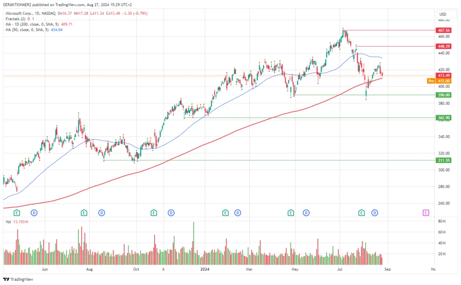Click the pink upcoming earnings icon at far right

425,213
